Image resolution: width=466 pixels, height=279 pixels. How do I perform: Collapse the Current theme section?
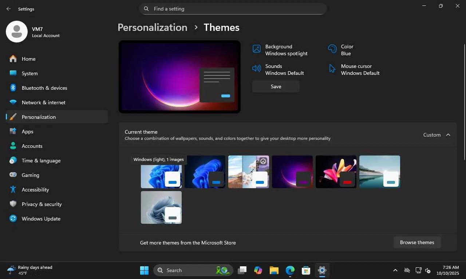(448, 135)
